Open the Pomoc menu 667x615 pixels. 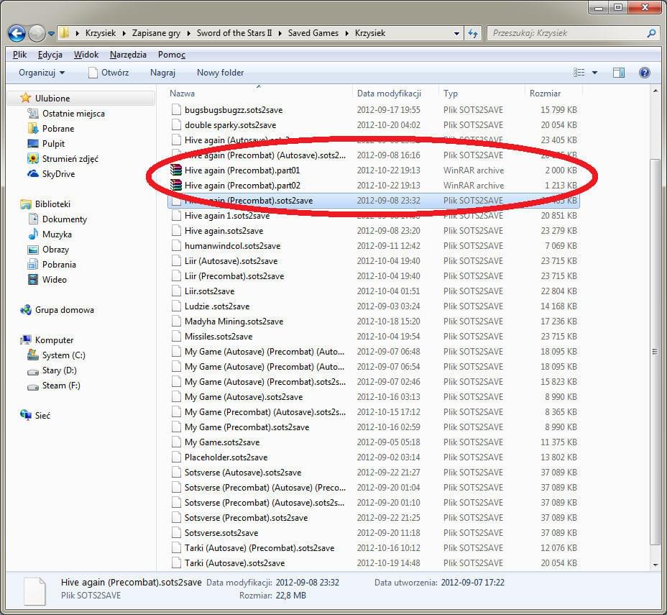point(172,55)
